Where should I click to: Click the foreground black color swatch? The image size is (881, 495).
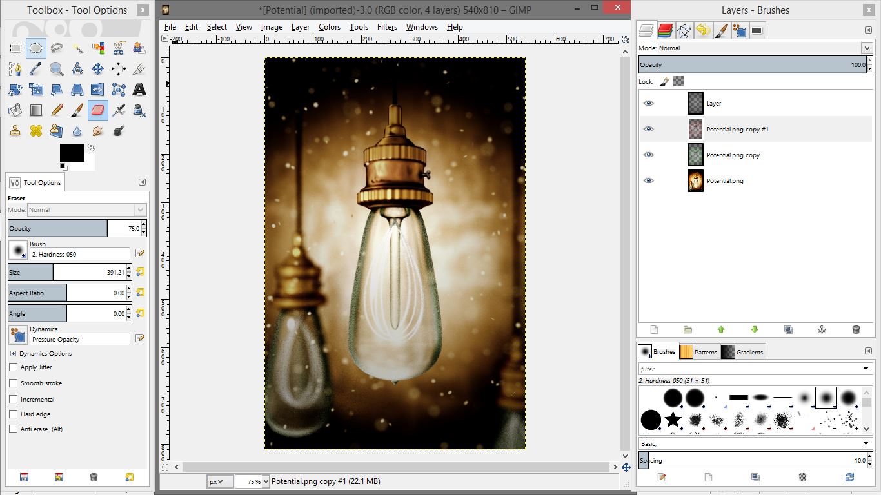click(x=72, y=153)
